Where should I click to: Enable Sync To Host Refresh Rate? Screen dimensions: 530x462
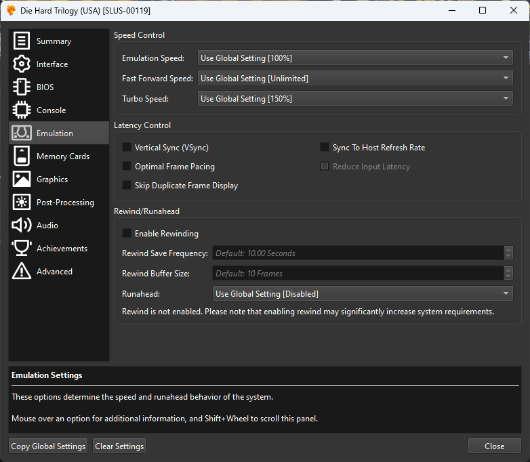(325, 147)
